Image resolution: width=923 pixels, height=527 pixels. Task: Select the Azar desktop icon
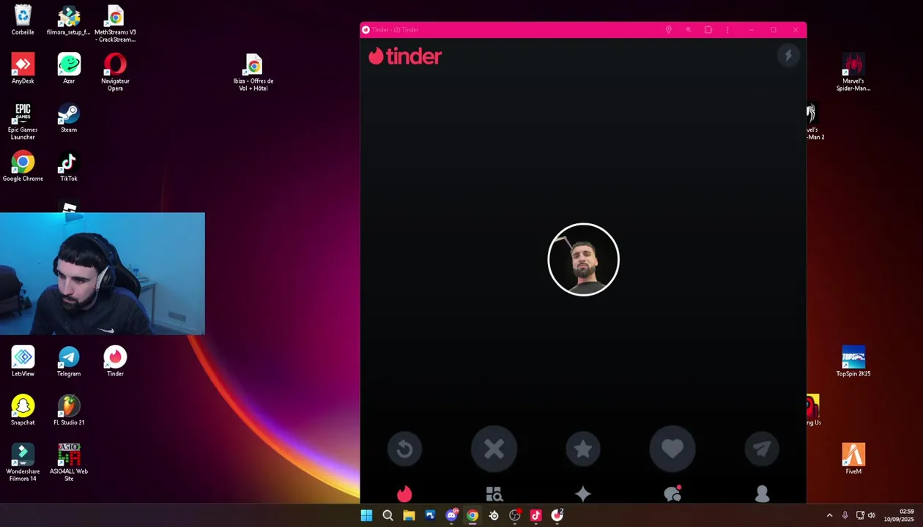tap(69, 69)
